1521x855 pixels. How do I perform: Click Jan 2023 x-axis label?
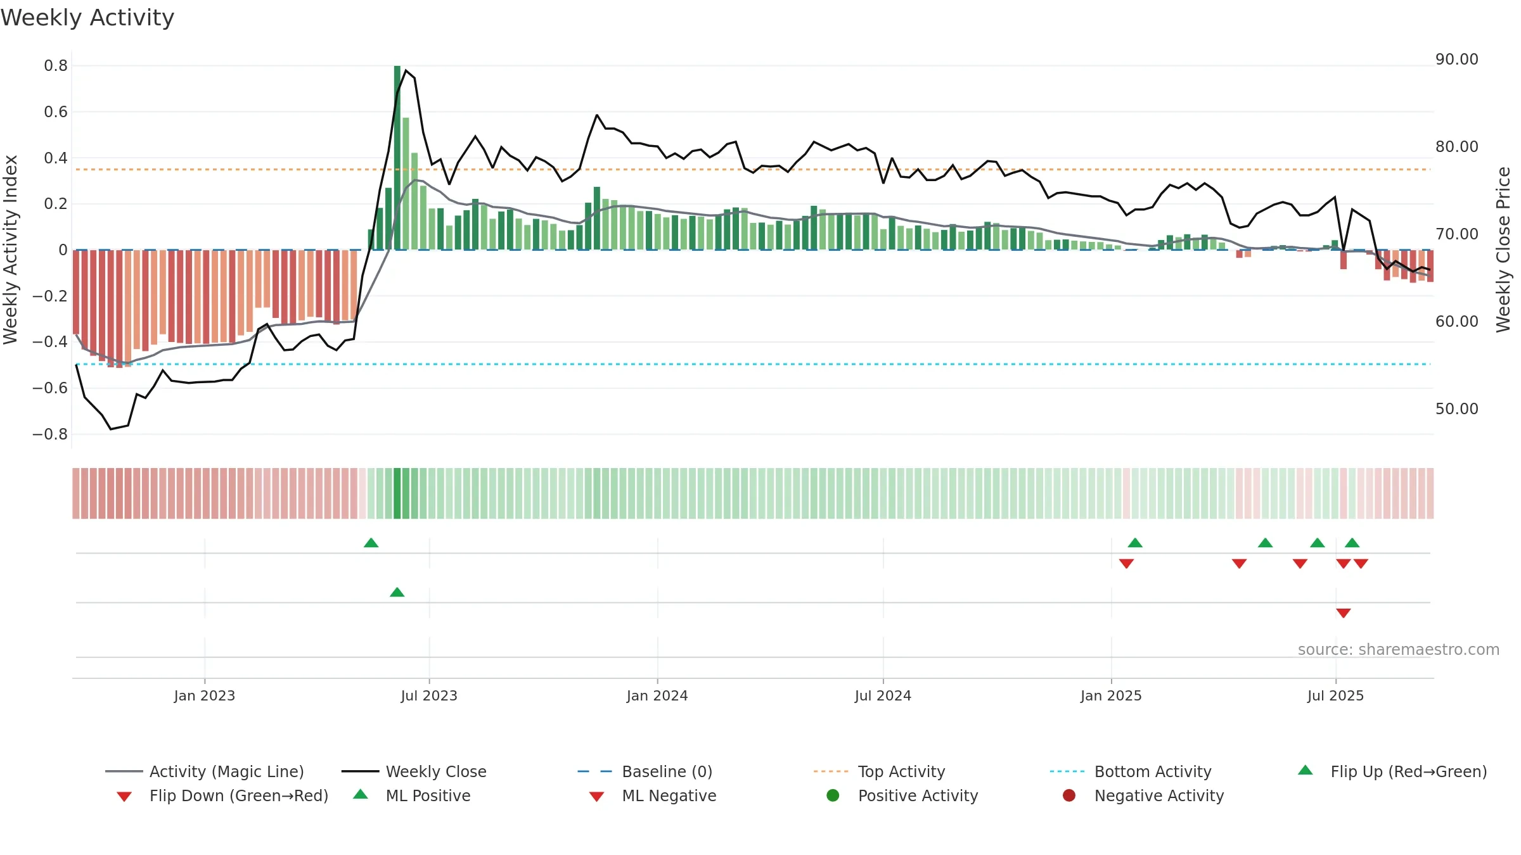[205, 695]
